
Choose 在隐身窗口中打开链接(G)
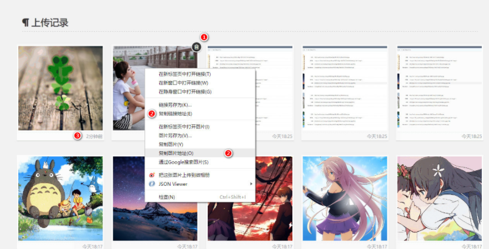[x=200, y=92]
